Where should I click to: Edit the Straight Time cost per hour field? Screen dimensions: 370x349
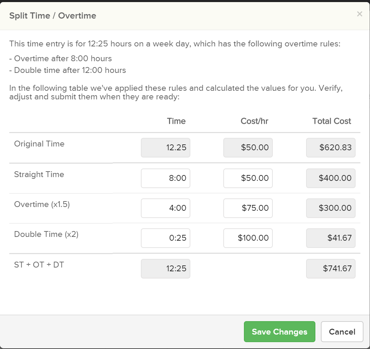tap(248, 178)
